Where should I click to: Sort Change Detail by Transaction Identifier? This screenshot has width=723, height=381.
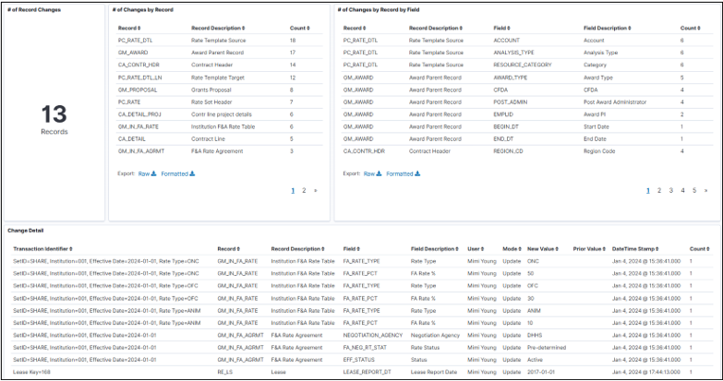click(42, 249)
